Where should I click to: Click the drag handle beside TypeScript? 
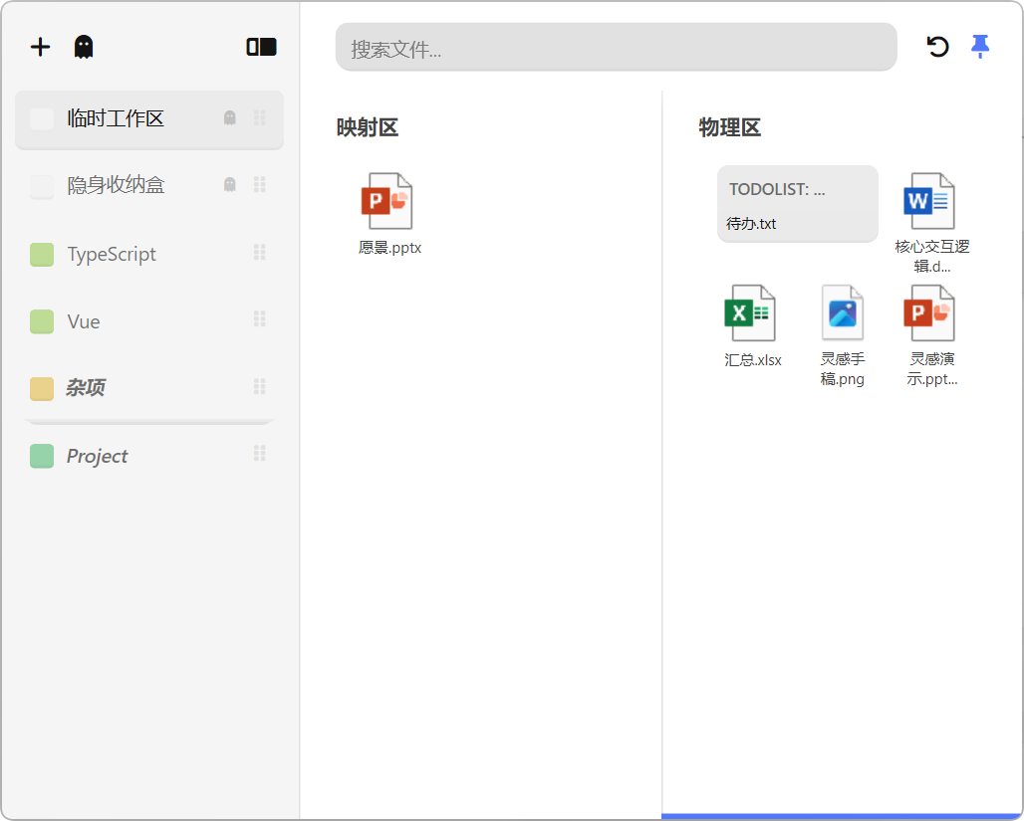click(260, 252)
